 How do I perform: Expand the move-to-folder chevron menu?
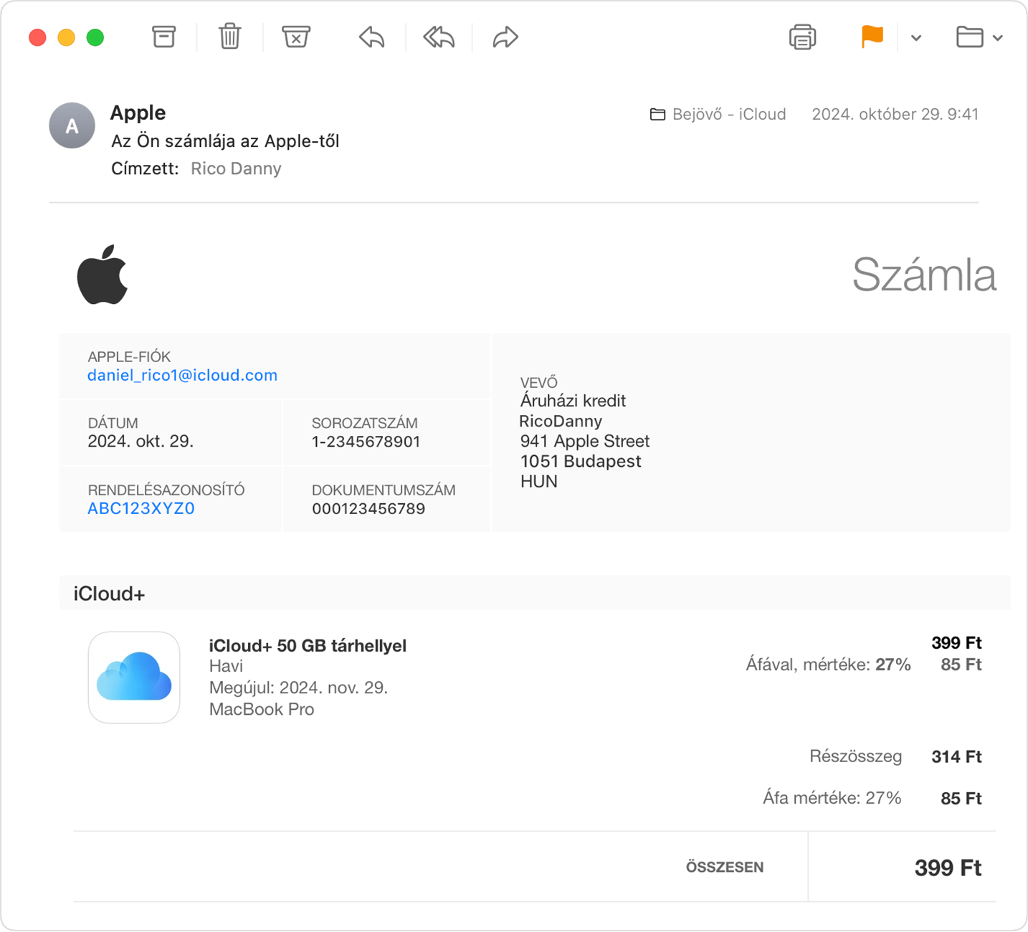tap(998, 38)
